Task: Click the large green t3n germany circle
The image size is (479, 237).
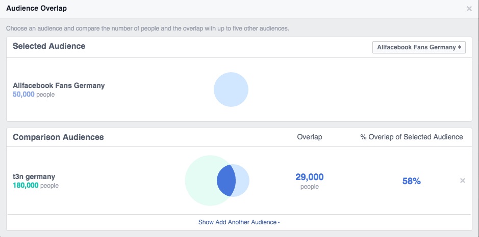Action: [x=201, y=181]
